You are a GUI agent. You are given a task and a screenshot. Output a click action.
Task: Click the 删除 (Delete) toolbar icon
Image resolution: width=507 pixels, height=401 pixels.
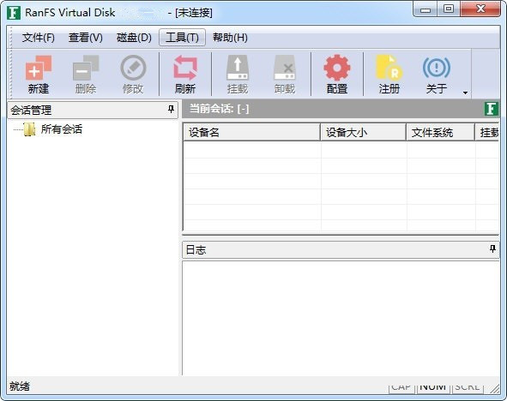(86, 75)
